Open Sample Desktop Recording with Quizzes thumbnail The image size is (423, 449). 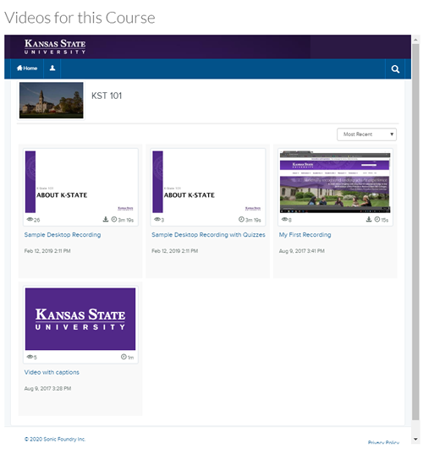pyautogui.click(x=208, y=182)
